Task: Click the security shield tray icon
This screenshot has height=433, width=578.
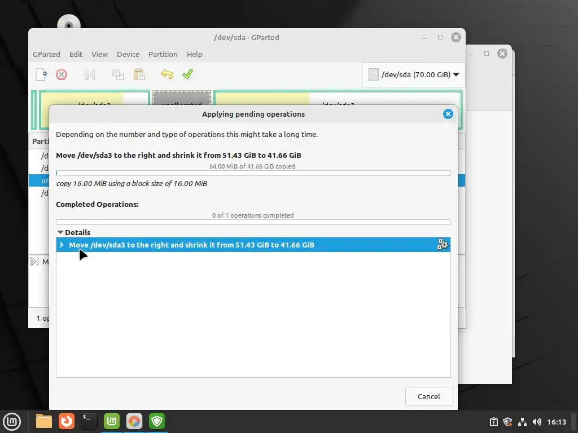Action: tap(507, 422)
